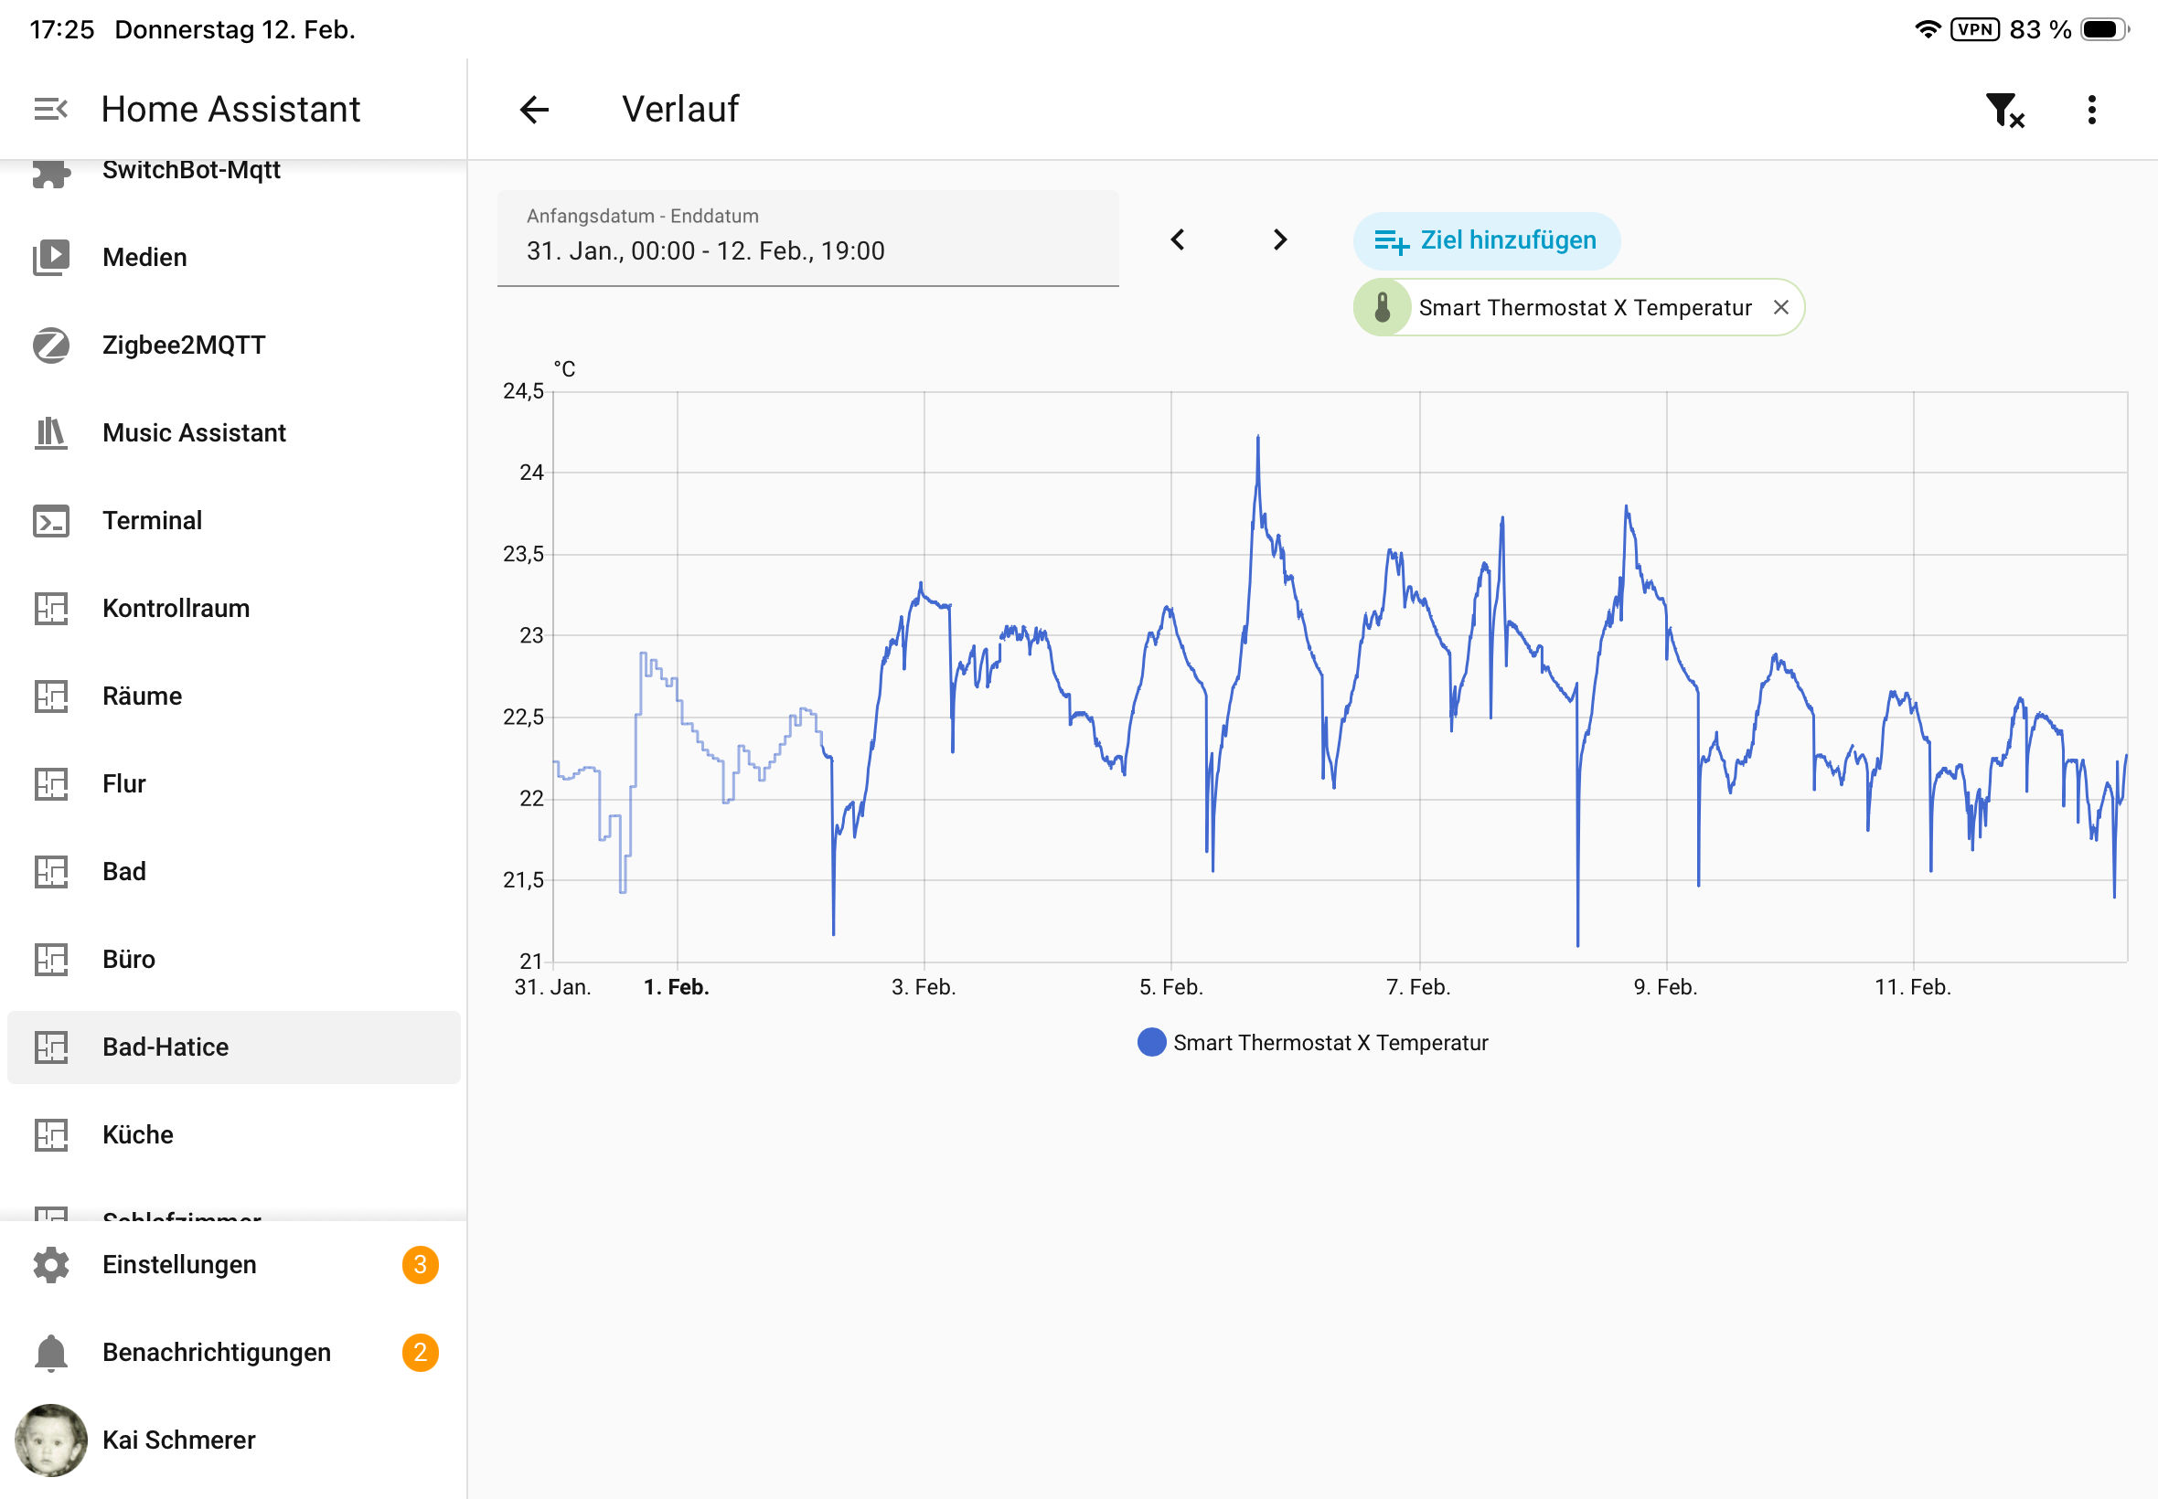The height and width of the screenshot is (1499, 2158).
Task: Click the Benachrichtigungen bell icon
Action: tap(50, 1353)
